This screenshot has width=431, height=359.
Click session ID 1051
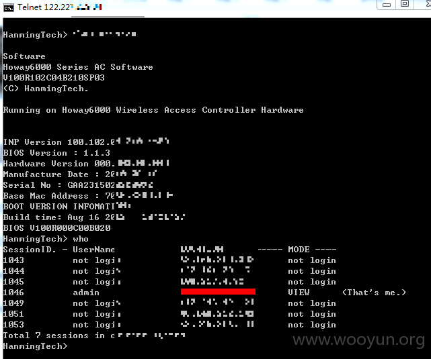13,314
